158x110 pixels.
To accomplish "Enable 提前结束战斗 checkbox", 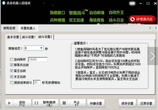I will point(12,83).
